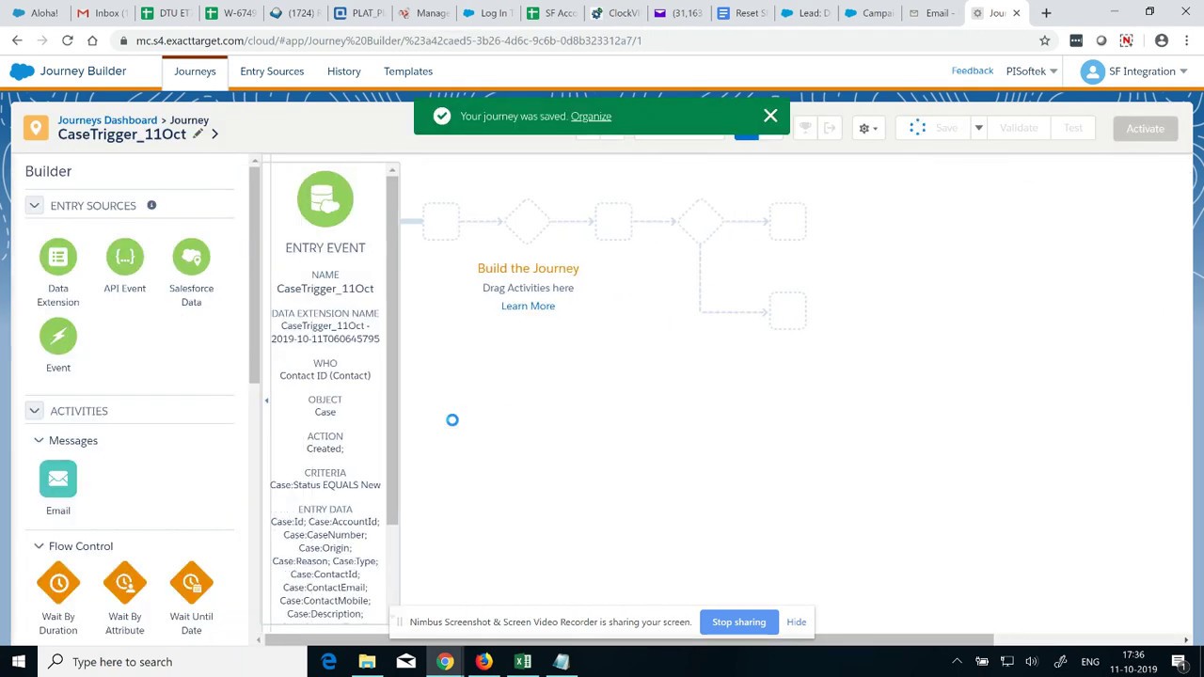Click the exit criteria icon in toolbar

830,128
